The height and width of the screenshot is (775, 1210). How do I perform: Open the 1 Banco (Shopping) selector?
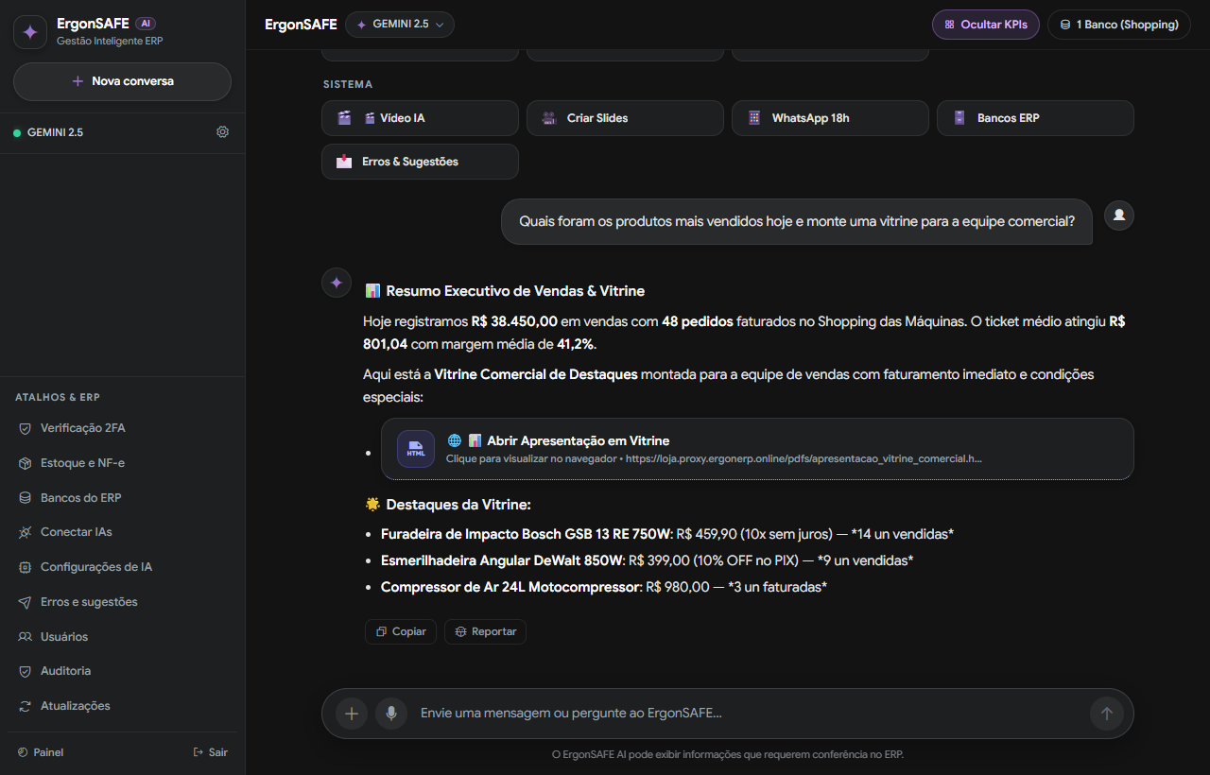[x=1118, y=25]
